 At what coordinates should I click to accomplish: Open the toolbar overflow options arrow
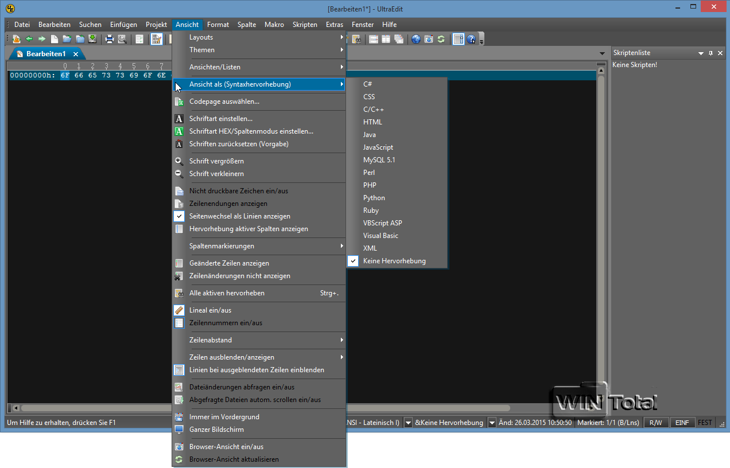point(482,40)
